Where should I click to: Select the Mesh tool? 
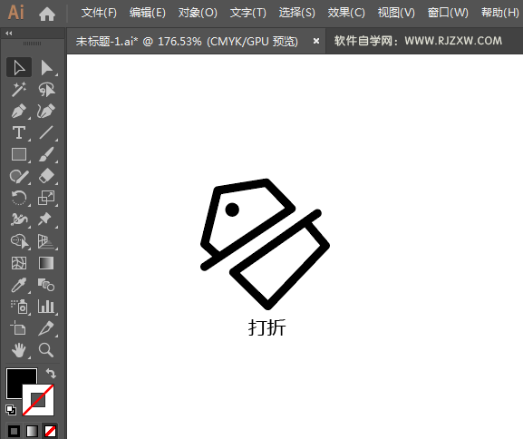click(x=19, y=263)
